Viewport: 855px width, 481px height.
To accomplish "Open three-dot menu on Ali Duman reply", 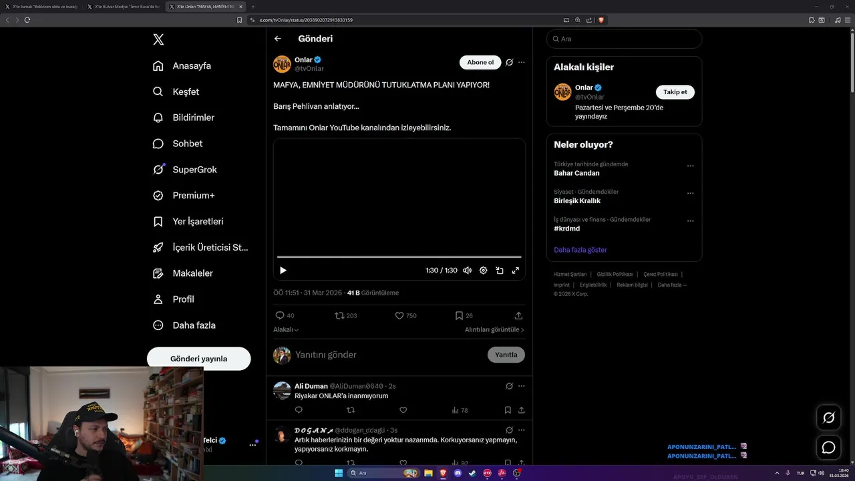I will pyautogui.click(x=522, y=386).
